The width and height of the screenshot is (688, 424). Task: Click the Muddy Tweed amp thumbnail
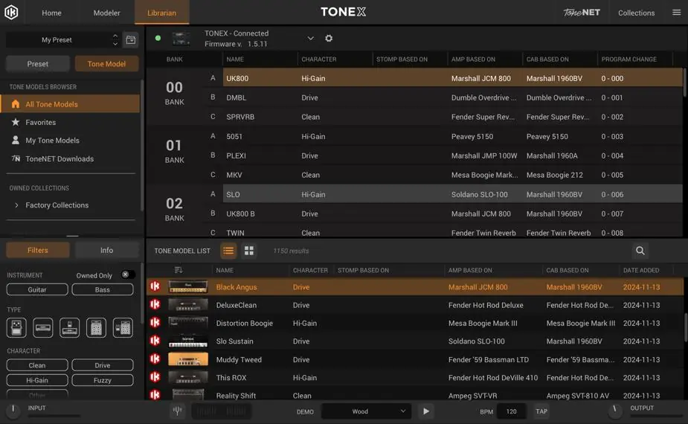coord(187,359)
